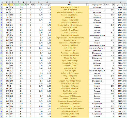Image resolution: width=127 pixels, height=118 pixels.
Task: Click the Viterbese - Montevarchi cell
Action: coord(70,7)
